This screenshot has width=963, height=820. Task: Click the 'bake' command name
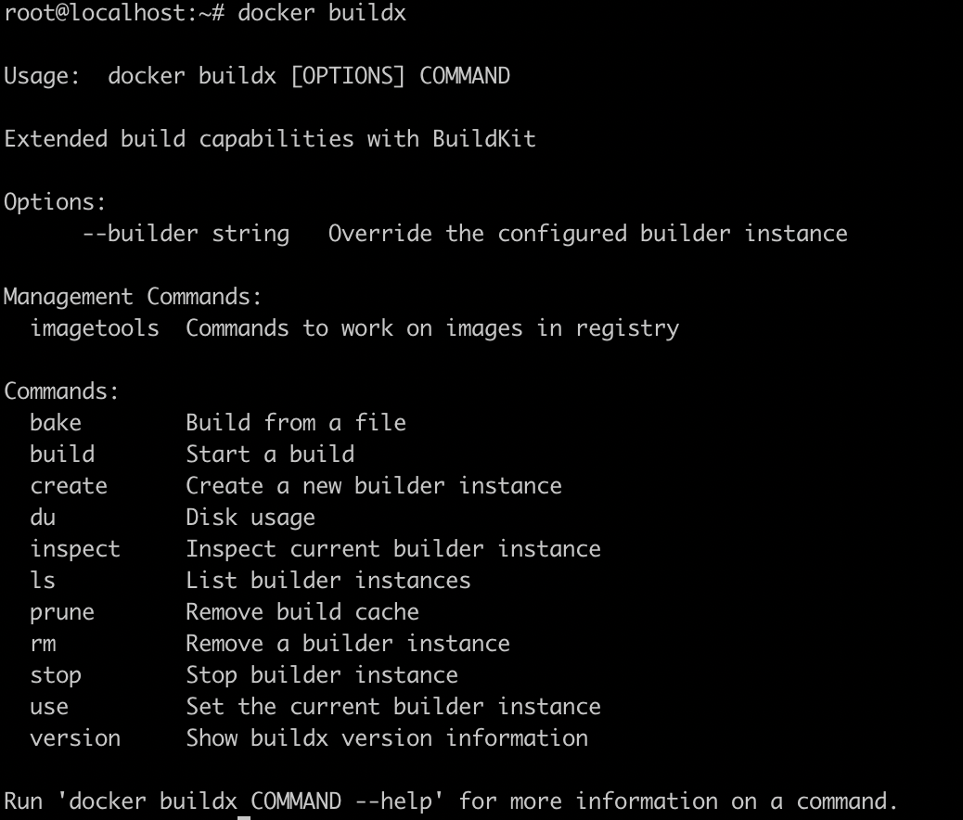tap(56, 423)
